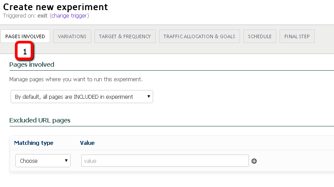Click the Manage pages description text
This screenshot has height=187, width=334.
click(x=76, y=79)
